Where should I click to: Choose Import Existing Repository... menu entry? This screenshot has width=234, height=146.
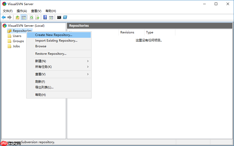click(59, 41)
